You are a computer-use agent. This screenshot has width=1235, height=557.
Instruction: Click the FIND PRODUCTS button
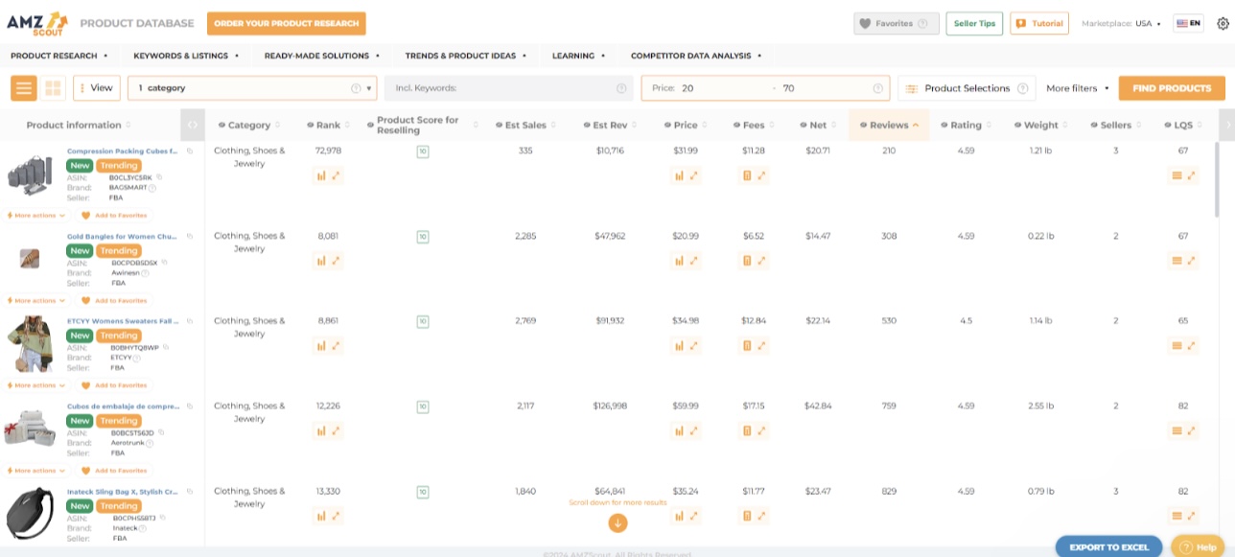tap(1172, 87)
